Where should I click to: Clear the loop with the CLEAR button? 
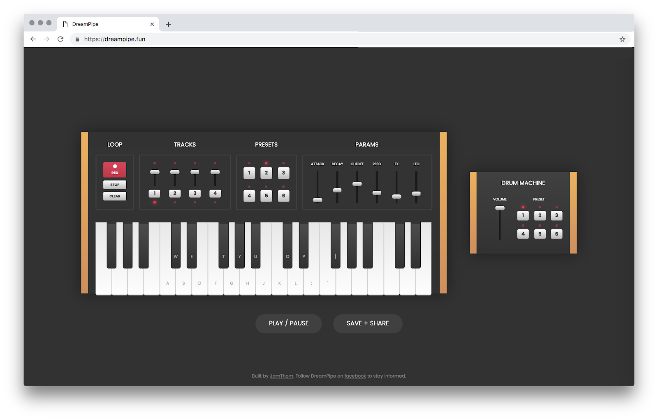click(x=115, y=196)
